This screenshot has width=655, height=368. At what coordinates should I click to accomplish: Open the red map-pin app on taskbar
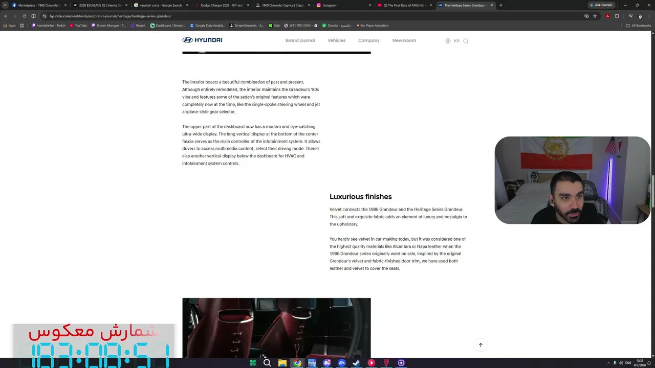(x=386, y=363)
